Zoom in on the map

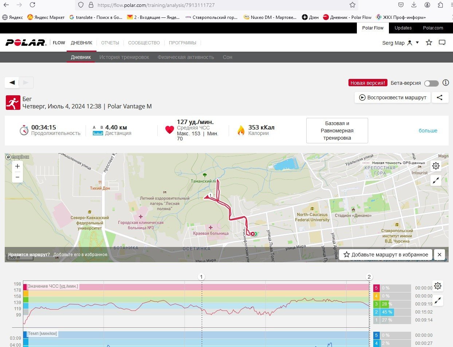click(17, 166)
